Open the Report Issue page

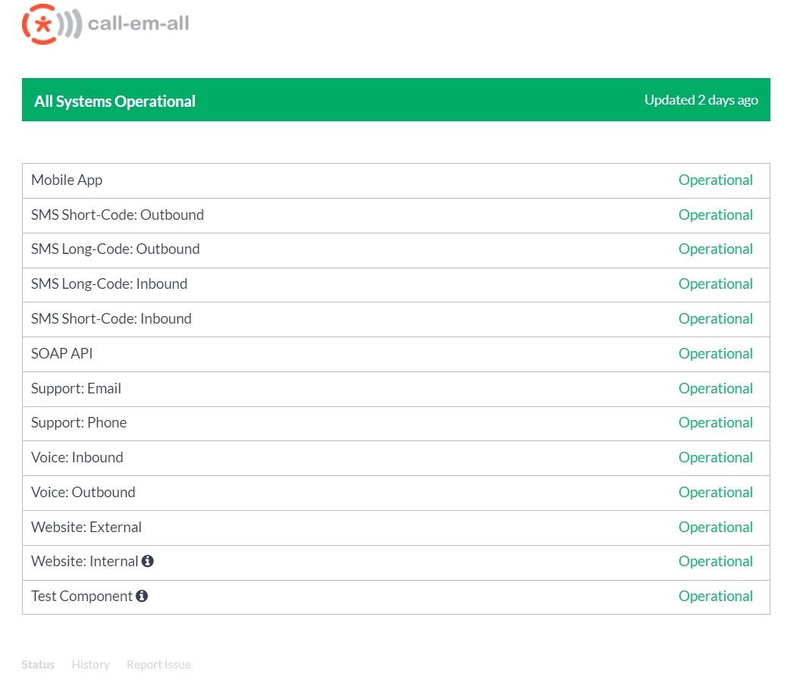[x=158, y=664]
